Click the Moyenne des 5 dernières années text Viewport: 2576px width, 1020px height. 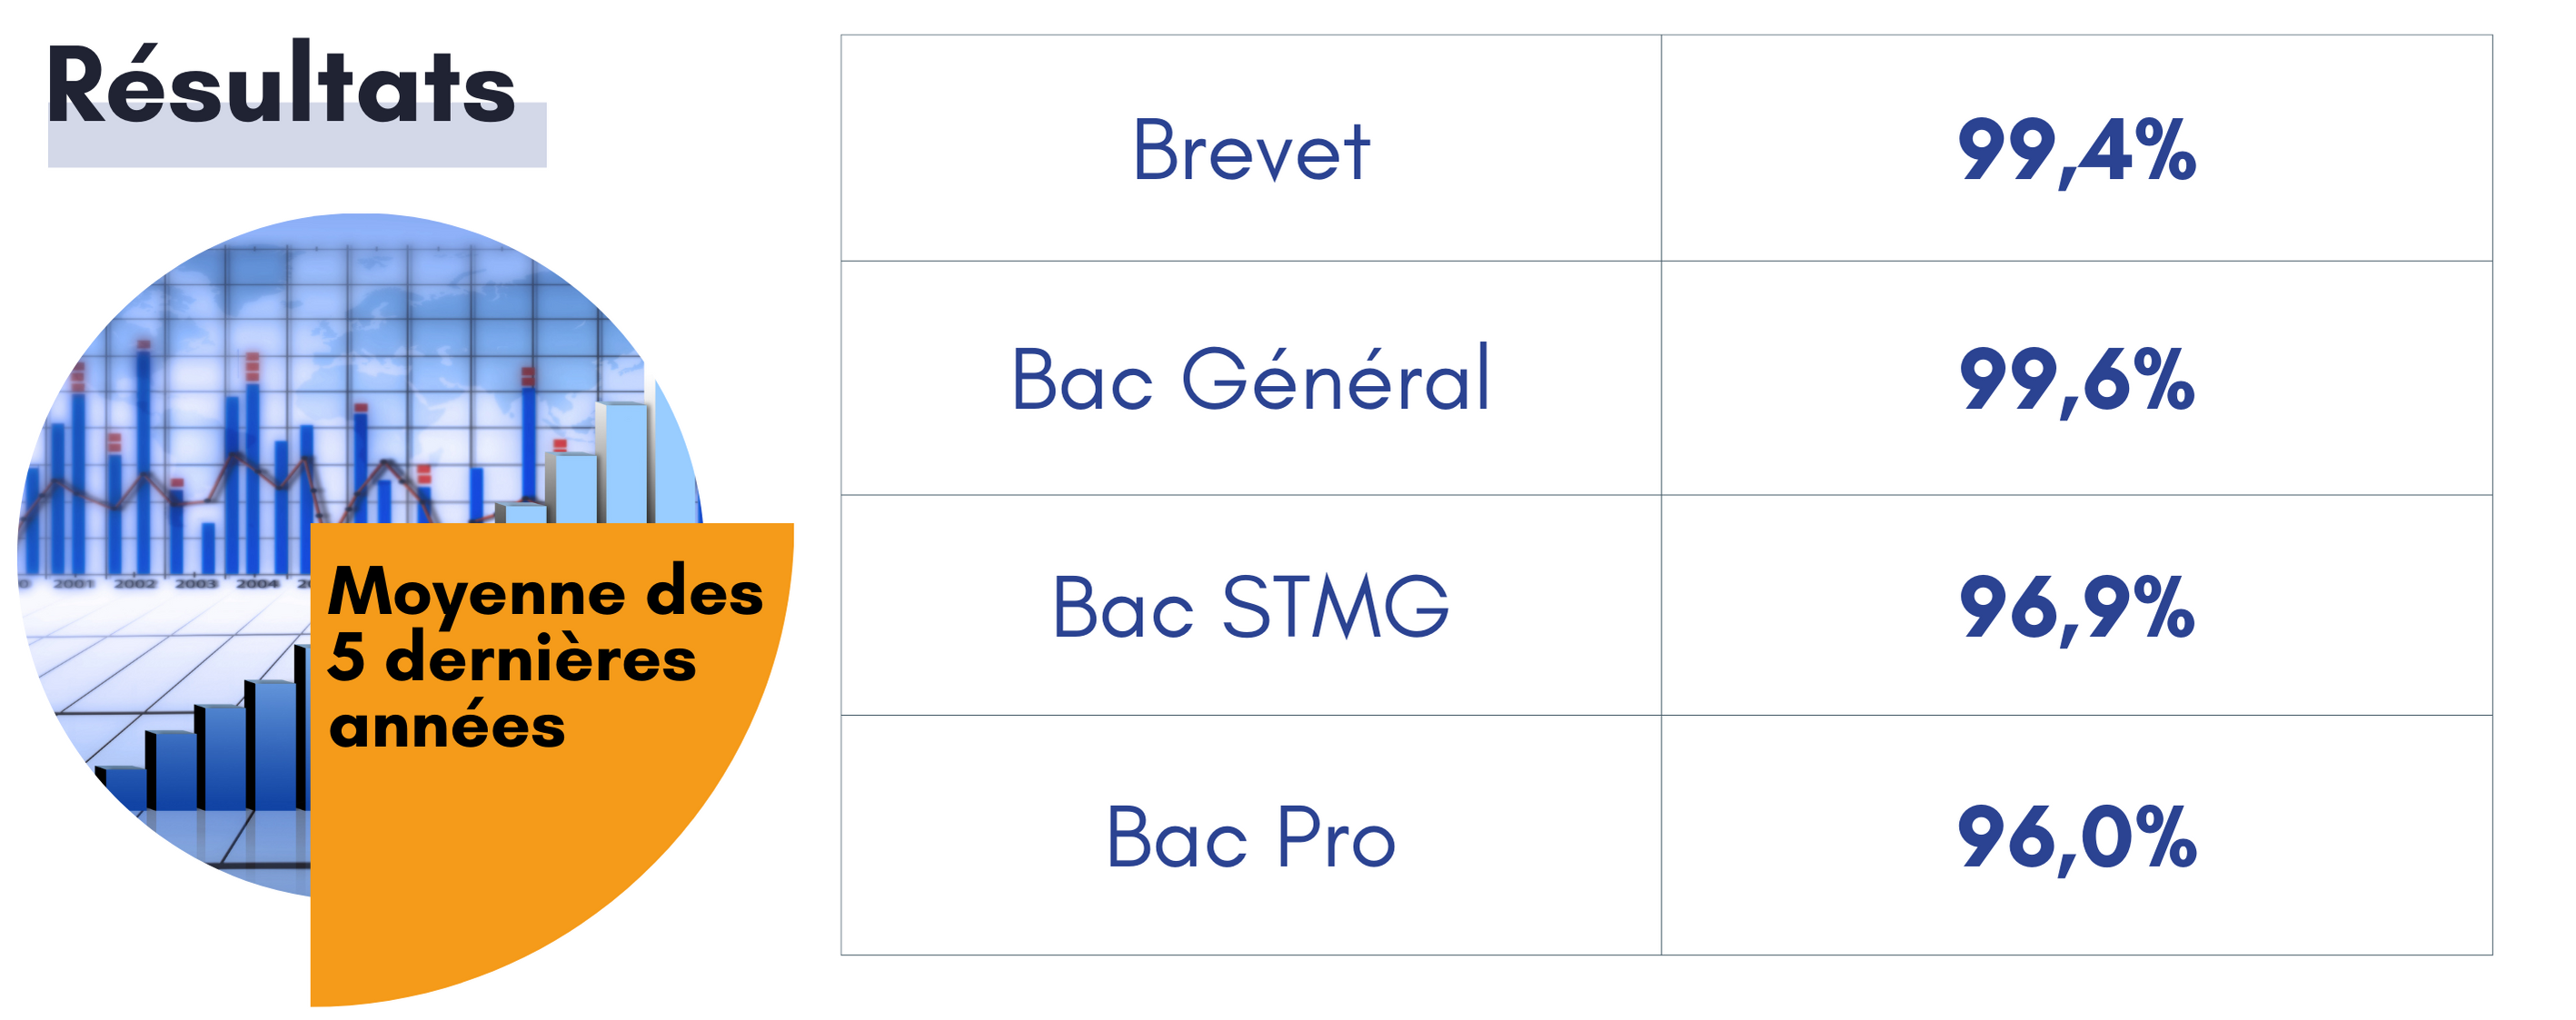tap(545, 657)
